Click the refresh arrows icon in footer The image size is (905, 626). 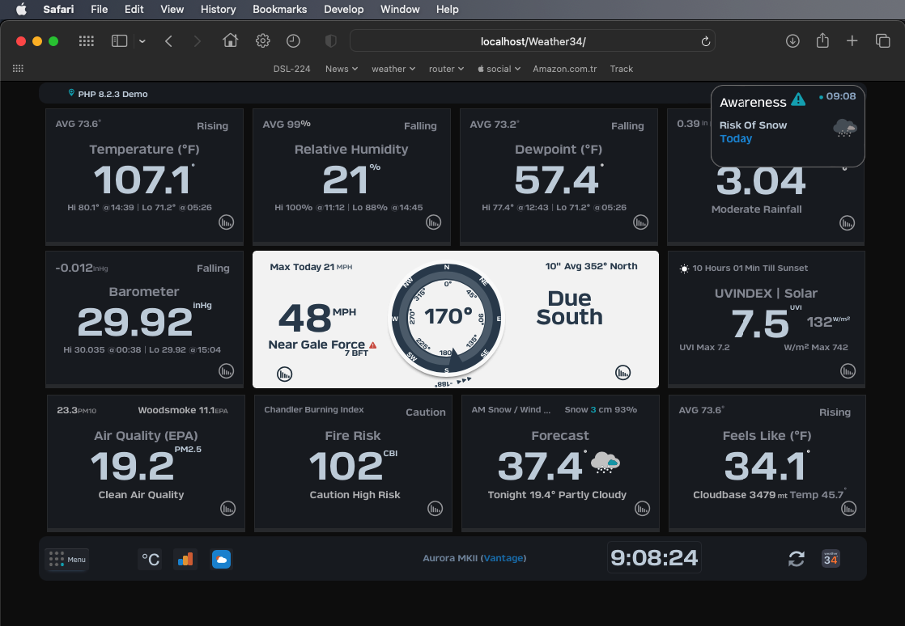click(797, 559)
